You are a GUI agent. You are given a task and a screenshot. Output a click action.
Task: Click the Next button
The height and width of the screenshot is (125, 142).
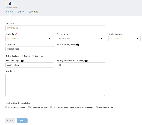click(x=22, y=121)
